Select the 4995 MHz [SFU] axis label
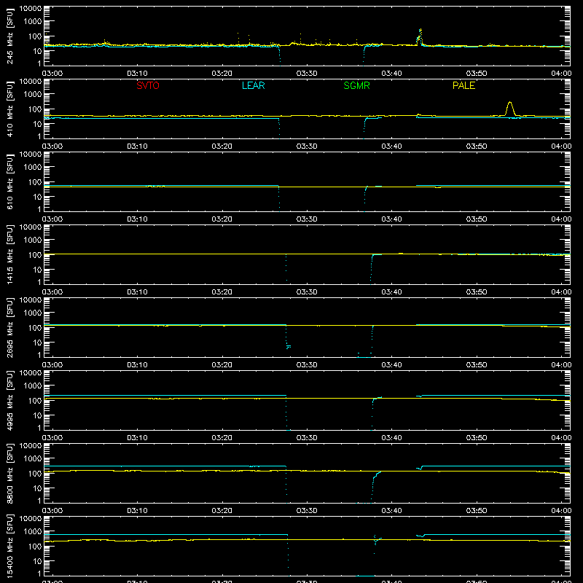Image resolution: width=583 pixels, height=583 pixels. (10, 400)
